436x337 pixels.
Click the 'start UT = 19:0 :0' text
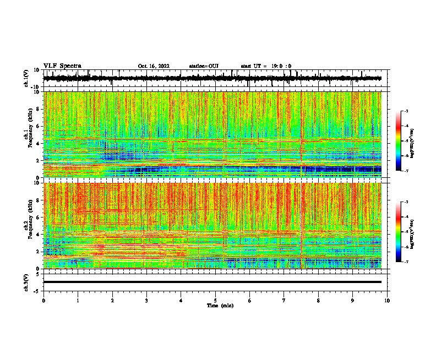[266, 66]
